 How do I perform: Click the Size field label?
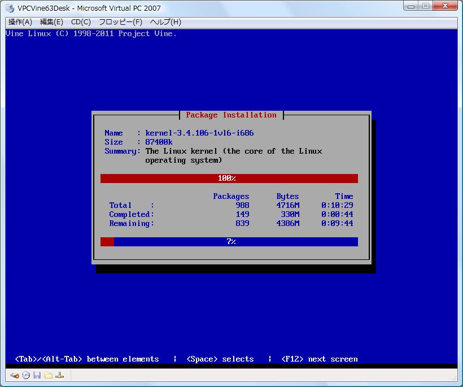[113, 142]
